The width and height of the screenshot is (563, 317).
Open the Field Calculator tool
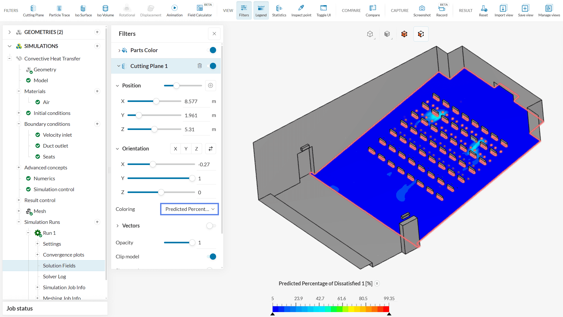click(x=199, y=11)
